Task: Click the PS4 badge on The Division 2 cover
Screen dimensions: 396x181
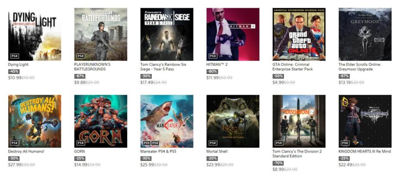Action: click(x=279, y=143)
